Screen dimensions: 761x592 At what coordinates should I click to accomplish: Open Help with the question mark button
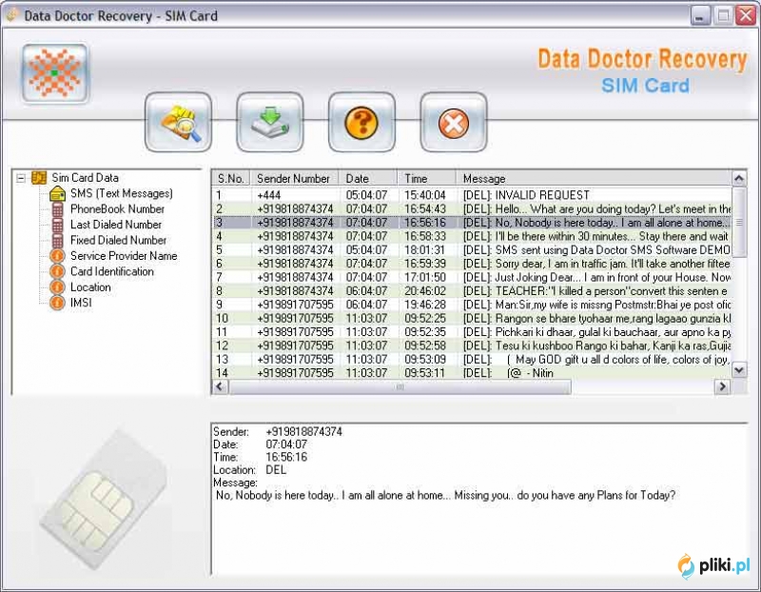click(x=361, y=122)
